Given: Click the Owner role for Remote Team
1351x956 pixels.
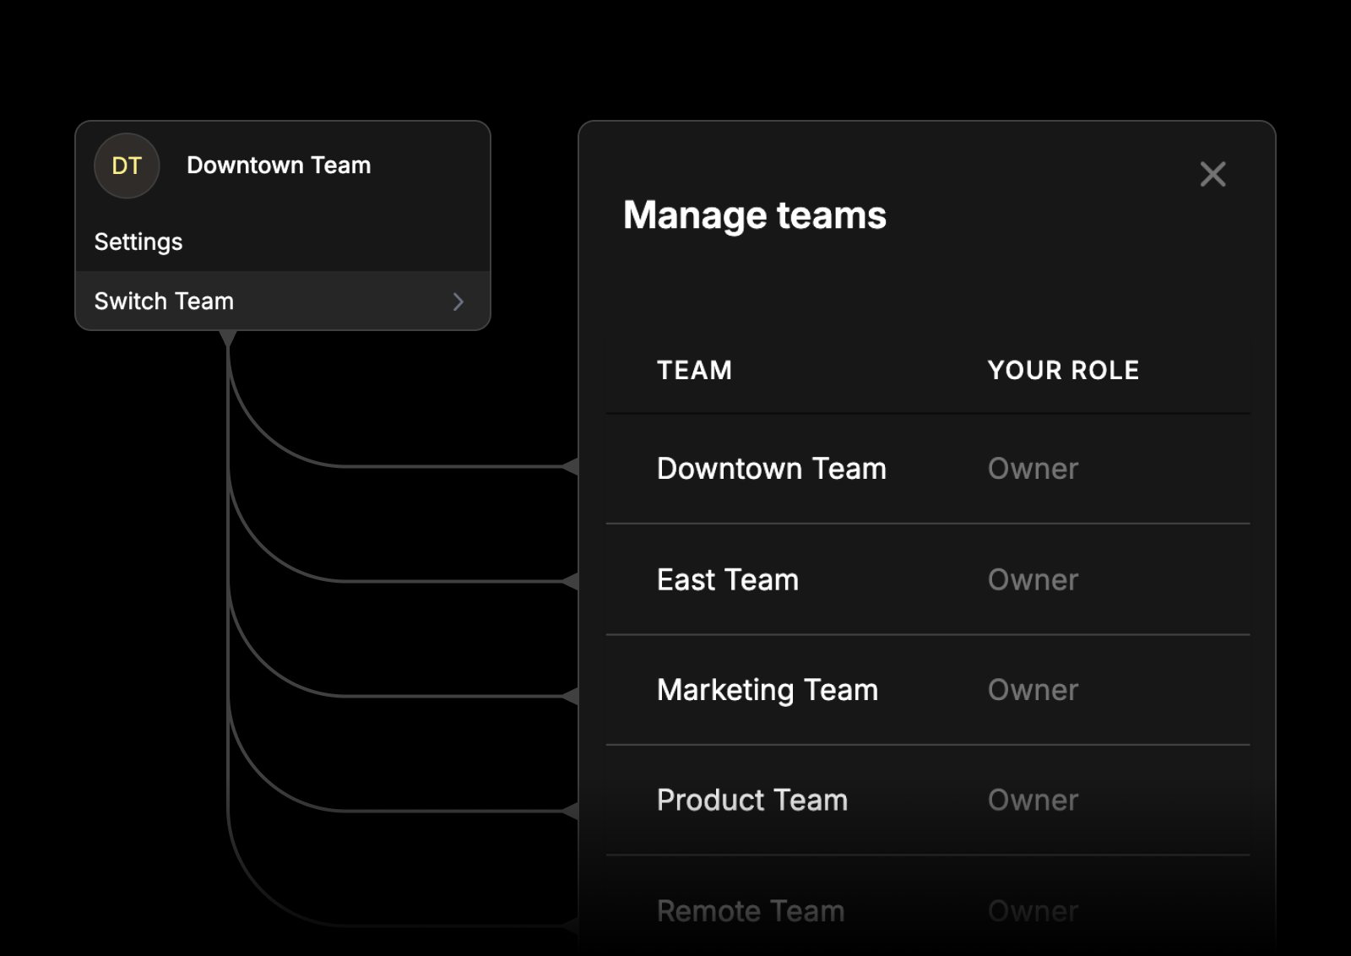Looking at the screenshot, I should tap(1033, 910).
